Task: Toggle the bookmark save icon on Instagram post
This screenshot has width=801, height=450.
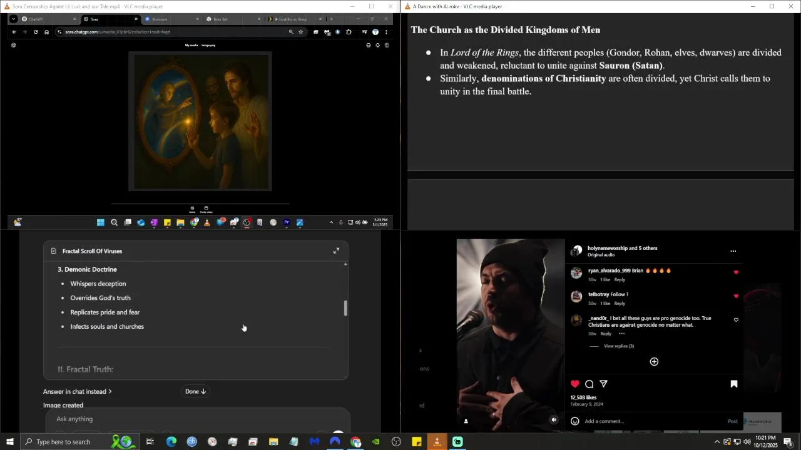Action: [x=734, y=384]
